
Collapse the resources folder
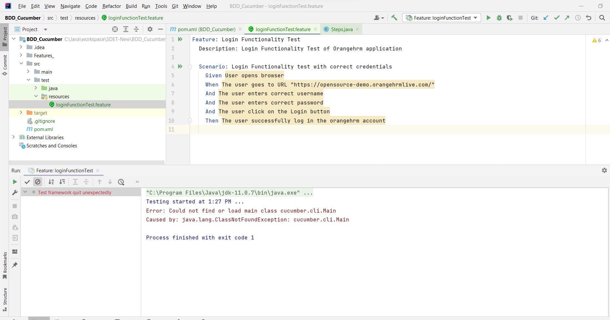(36, 96)
